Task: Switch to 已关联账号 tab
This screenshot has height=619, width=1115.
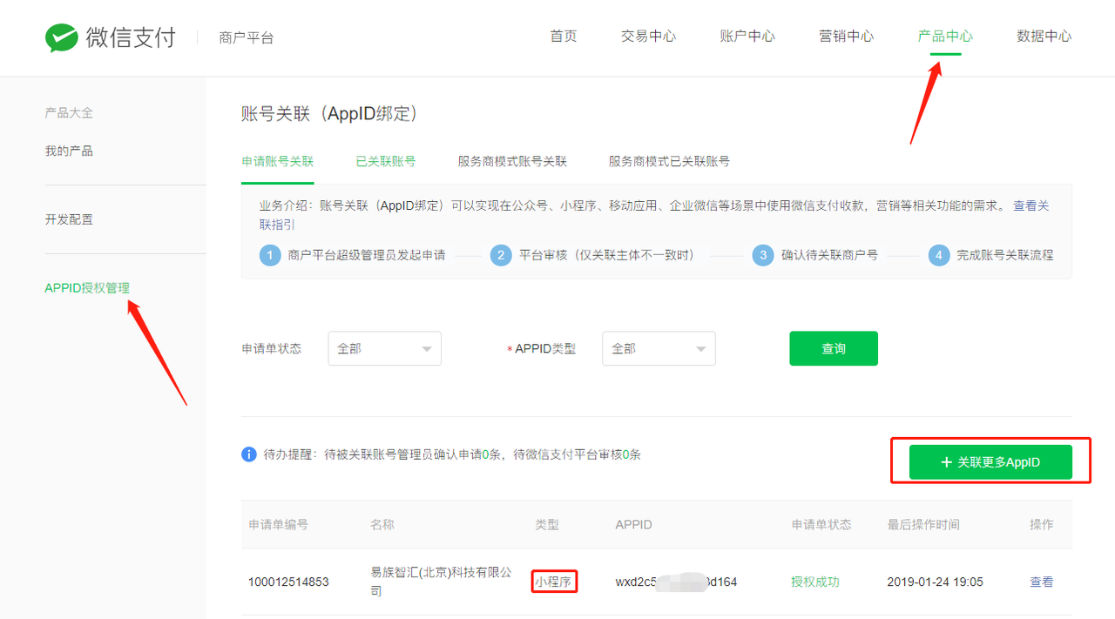Action: pos(386,161)
